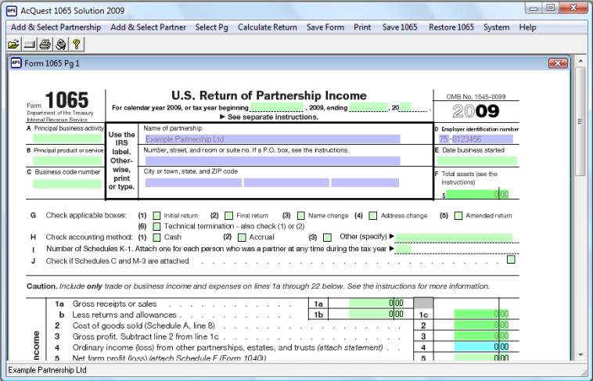Check the Amended return box
Image resolution: width=593 pixels, height=381 pixels.
458,216
